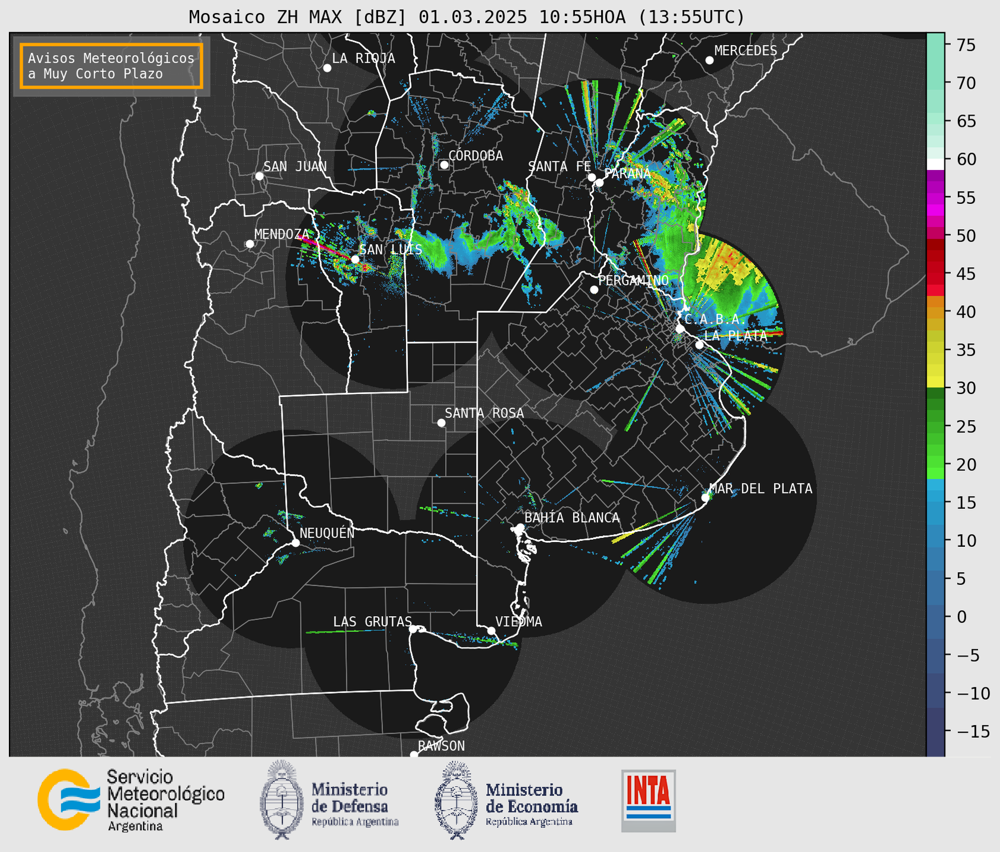The height and width of the screenshot is (852, 1000).
Task: Click the Las Grutas city marker dot
Action: click(413, 629)
